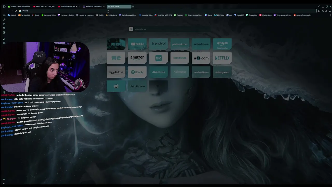Open the ByNoGame bookmark
The height and width of the screenshot is (187, 332).
click(x=111, y=15)
